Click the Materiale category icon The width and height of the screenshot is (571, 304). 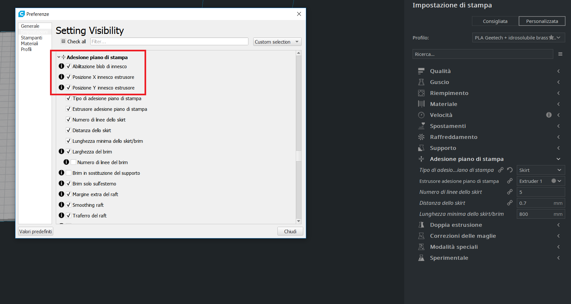[x=421, y=104]
